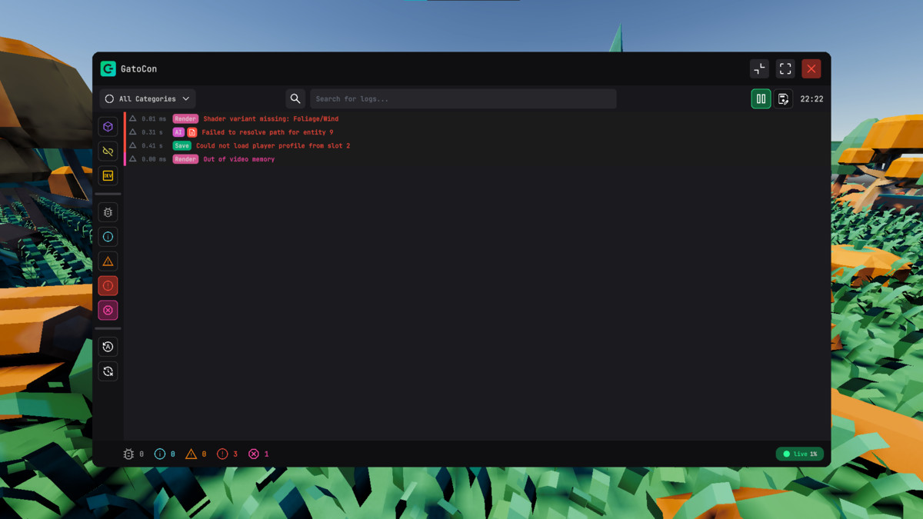Click the info count in status bar
The width and height of the screenshot is (923, 519).
point(165,454)
